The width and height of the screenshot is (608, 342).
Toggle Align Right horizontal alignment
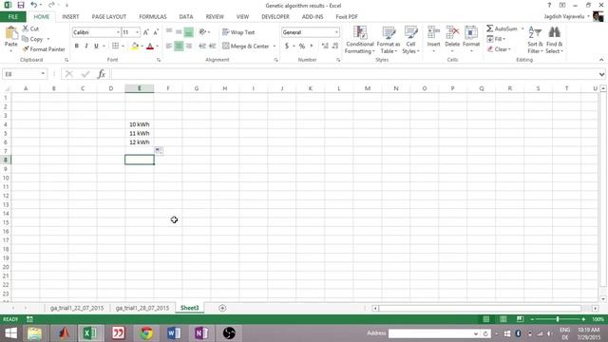pyautogui.click(x=189, y=47)
